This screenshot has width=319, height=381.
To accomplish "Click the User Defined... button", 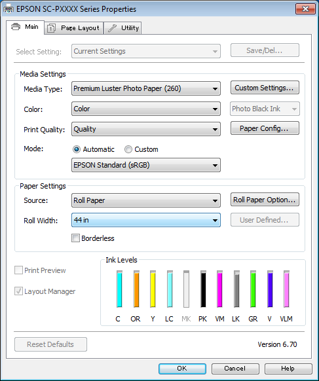I will click(265, 220).
